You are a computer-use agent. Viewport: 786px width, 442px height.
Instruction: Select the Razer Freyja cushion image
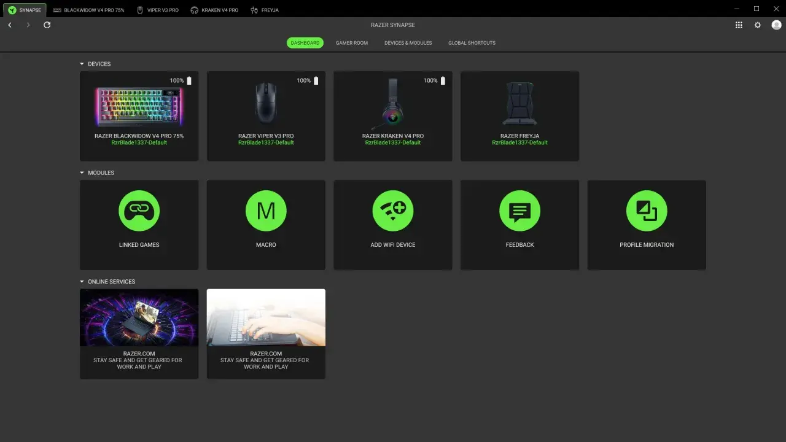tap(519, 104)
